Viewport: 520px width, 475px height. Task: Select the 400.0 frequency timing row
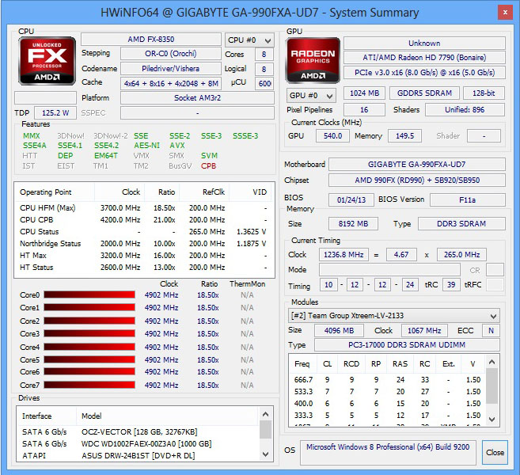coord(387,403)
